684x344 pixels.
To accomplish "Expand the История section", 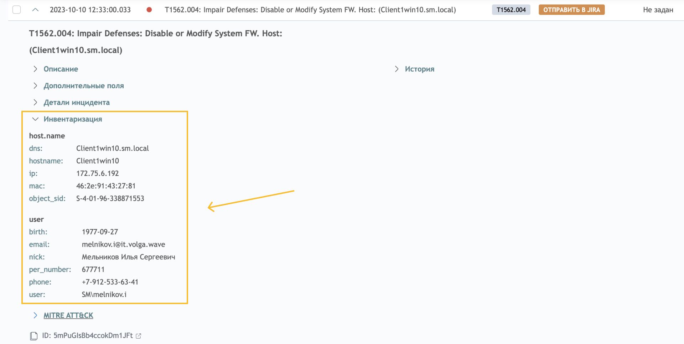I will pyautogui.click(x=419, y=69).
